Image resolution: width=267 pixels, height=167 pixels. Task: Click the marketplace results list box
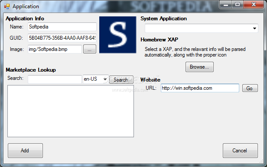click(71, 111)
